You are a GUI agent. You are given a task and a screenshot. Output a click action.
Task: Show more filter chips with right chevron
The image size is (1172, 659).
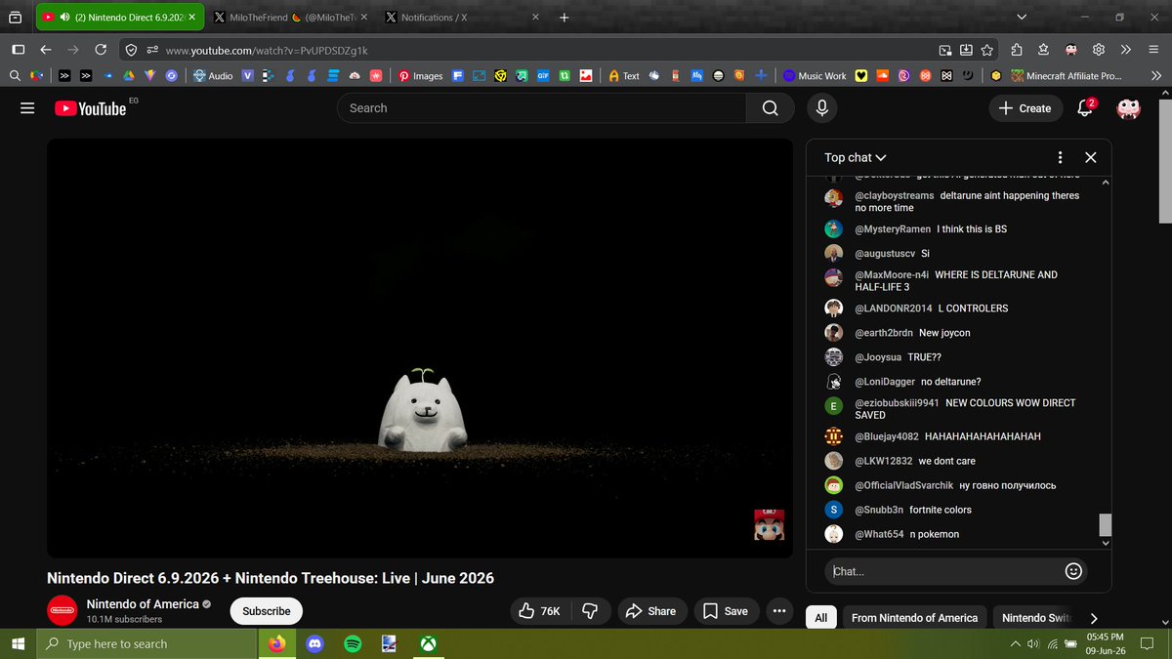1094,618
